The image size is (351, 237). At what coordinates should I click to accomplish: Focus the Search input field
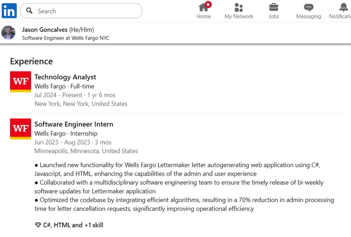point(81,11)
